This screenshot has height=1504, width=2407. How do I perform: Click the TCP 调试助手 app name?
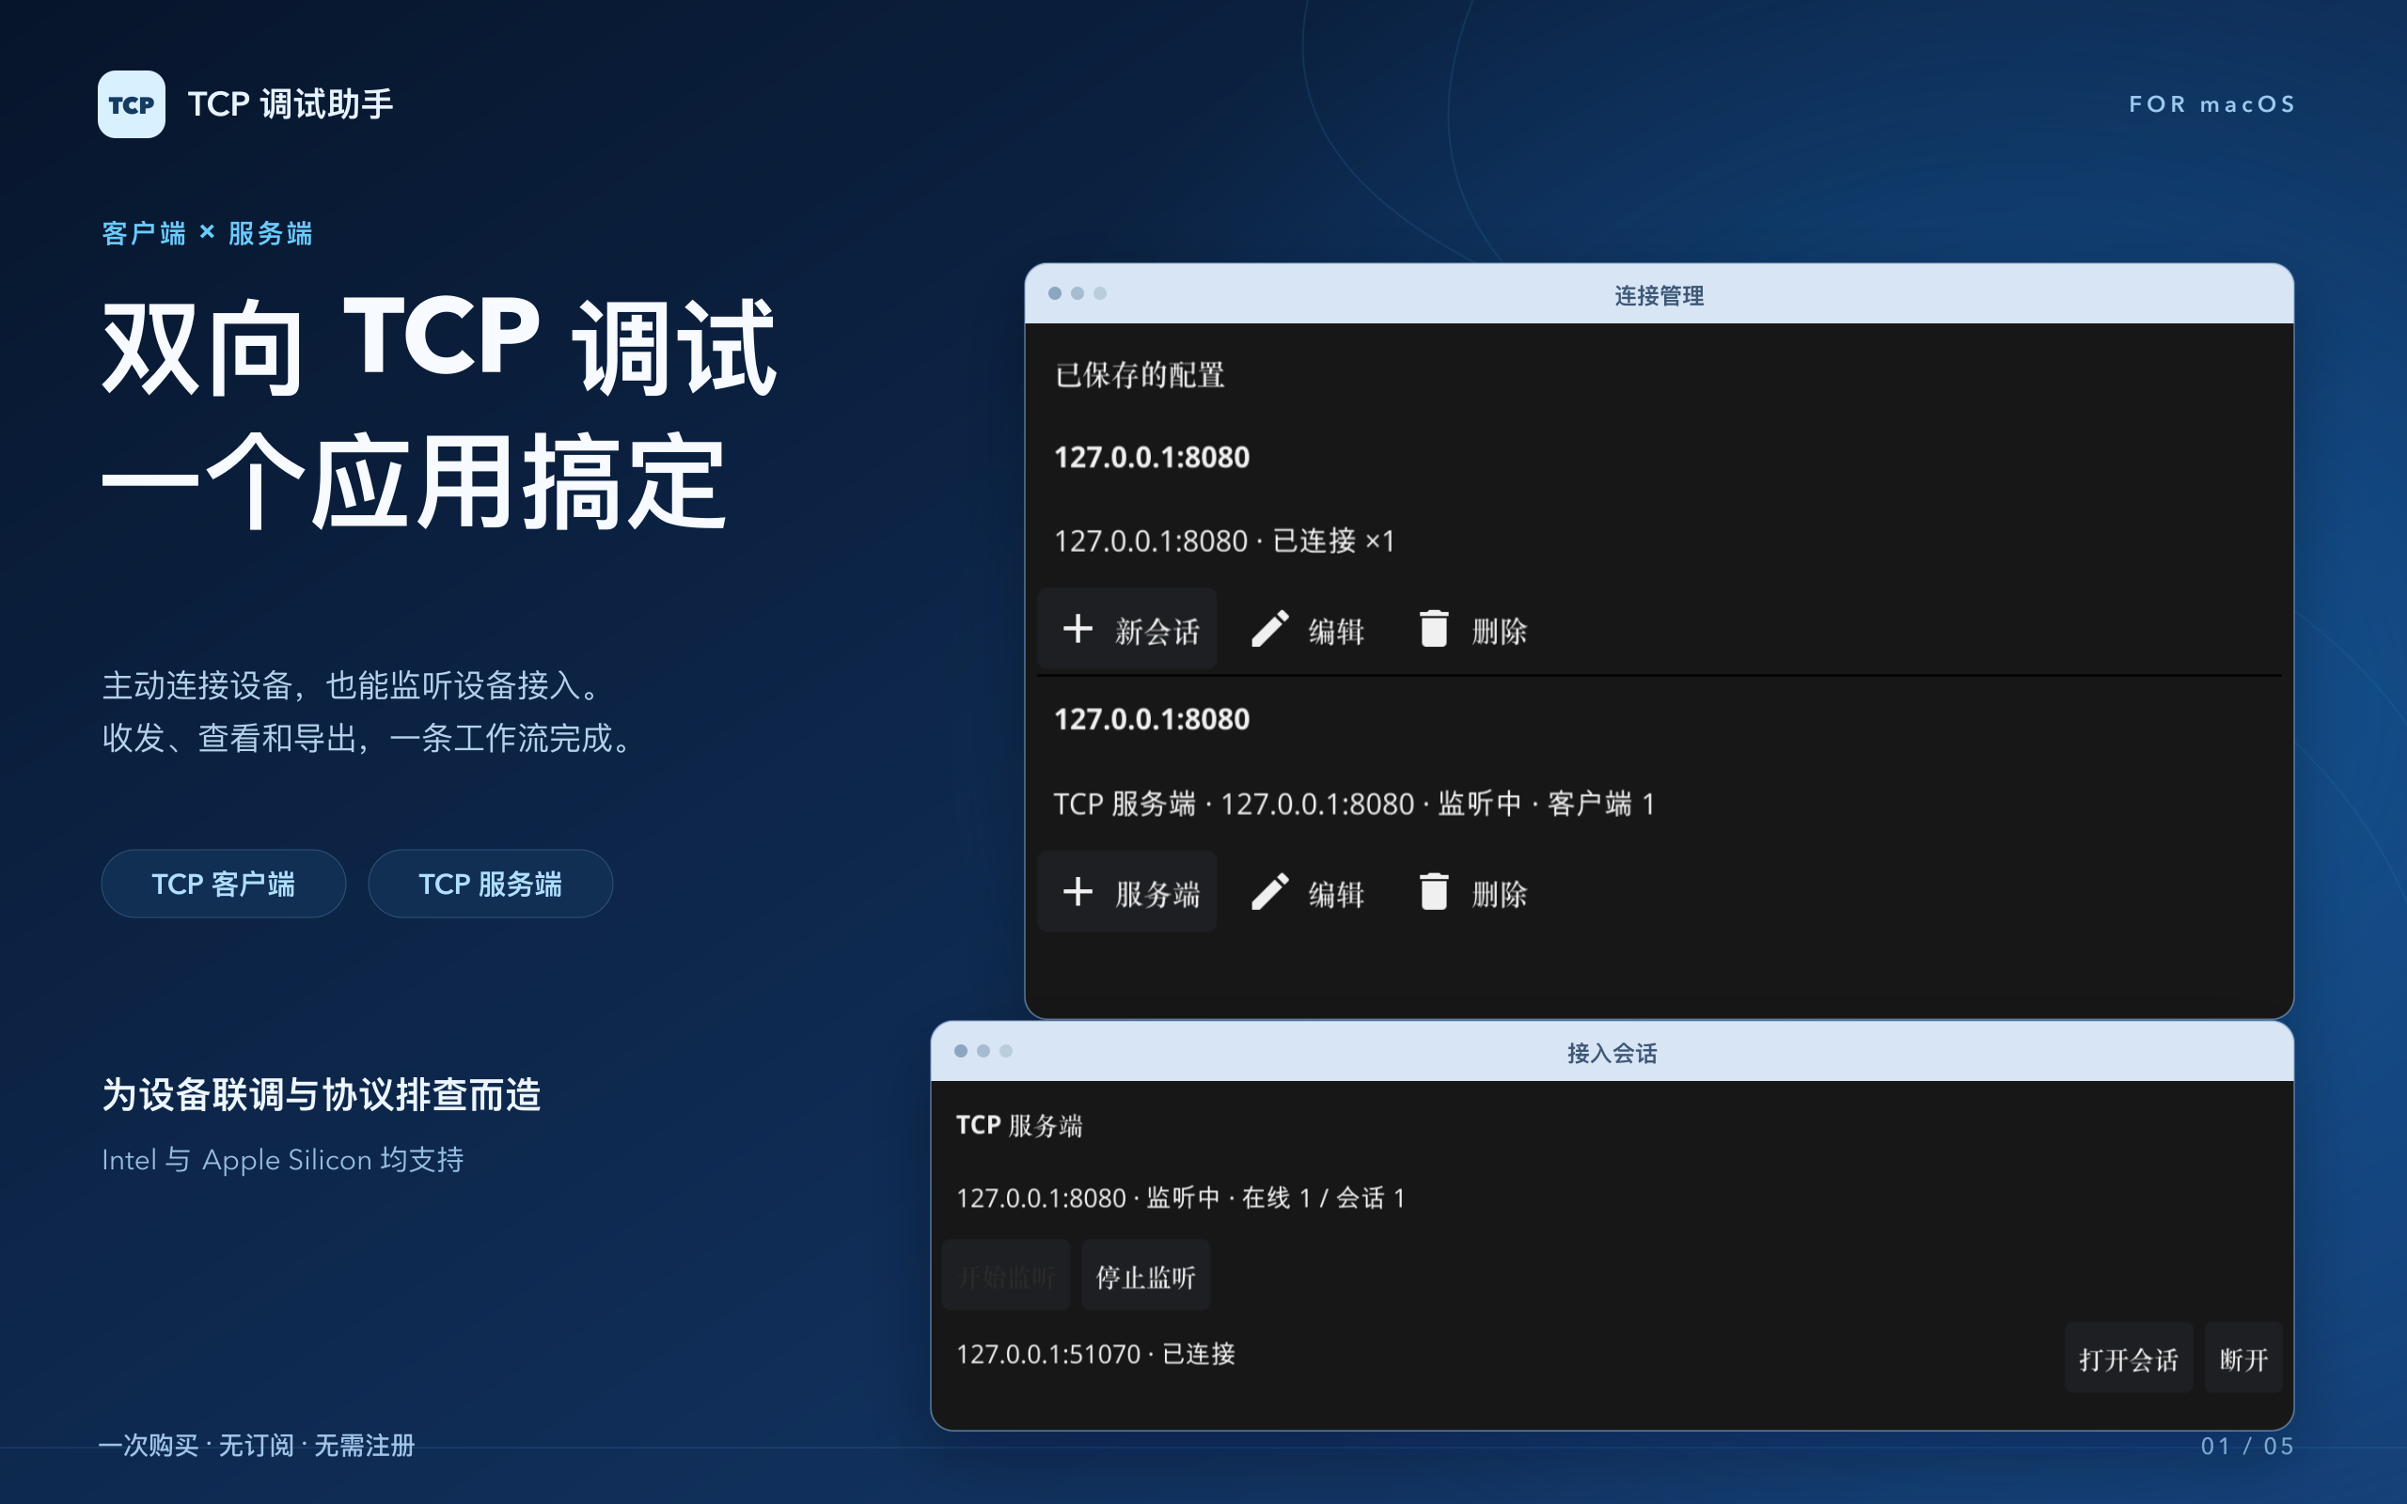point(291,104)
